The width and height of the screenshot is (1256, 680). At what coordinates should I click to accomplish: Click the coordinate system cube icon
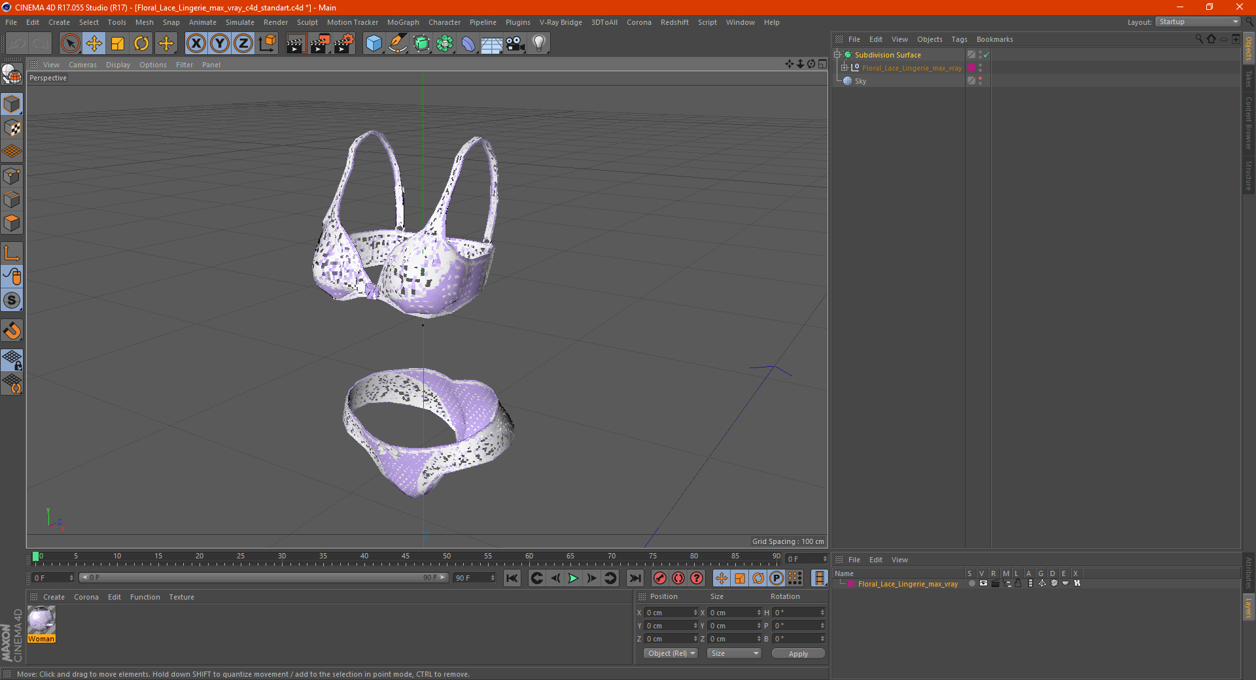tap(267, 44)
